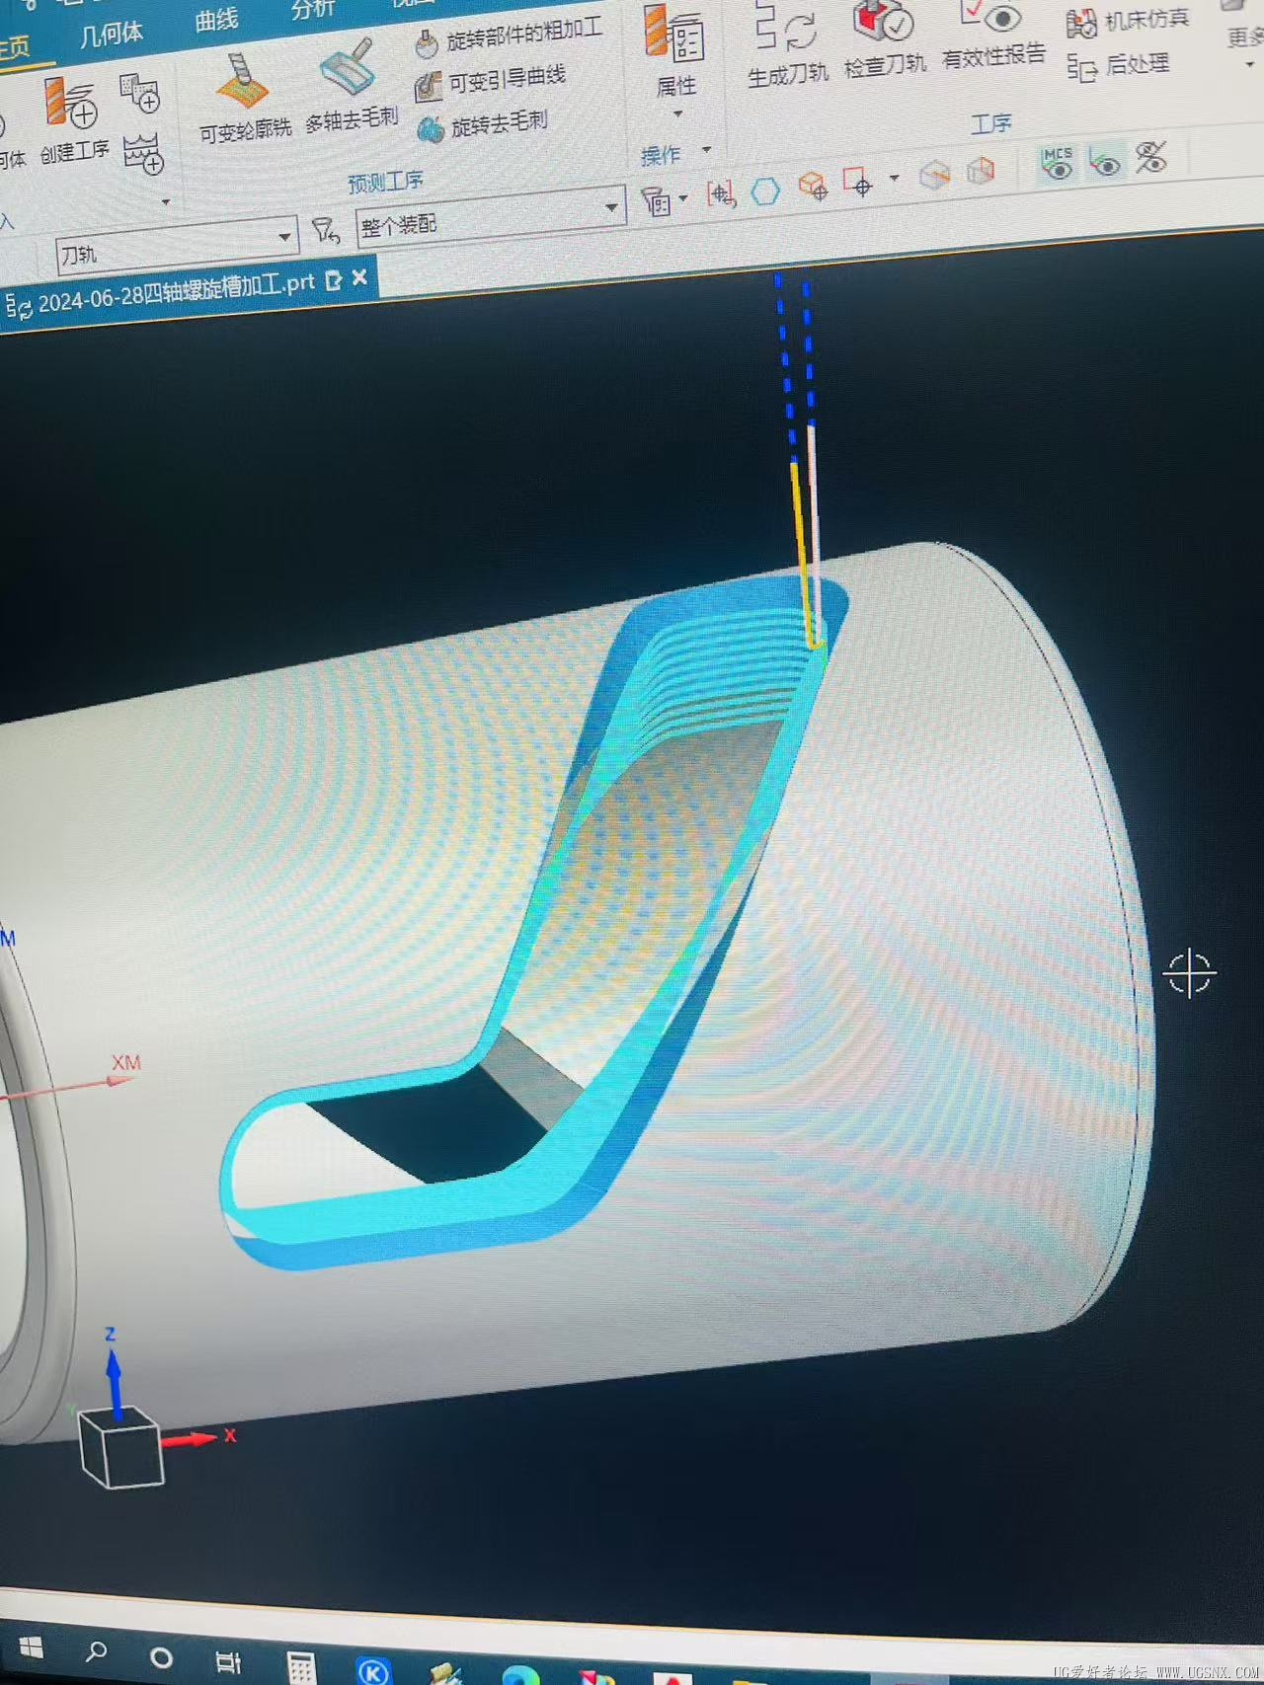Click the 旋转去毛刺 rotary deburring tool

[x=483, y=125]
